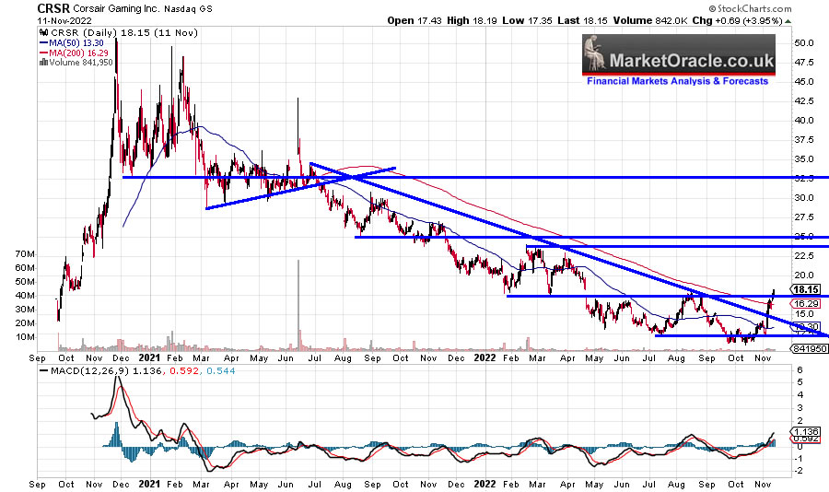Click the 841950 volume tag on the axis
The image size is (829, 492).
[809, 348]
